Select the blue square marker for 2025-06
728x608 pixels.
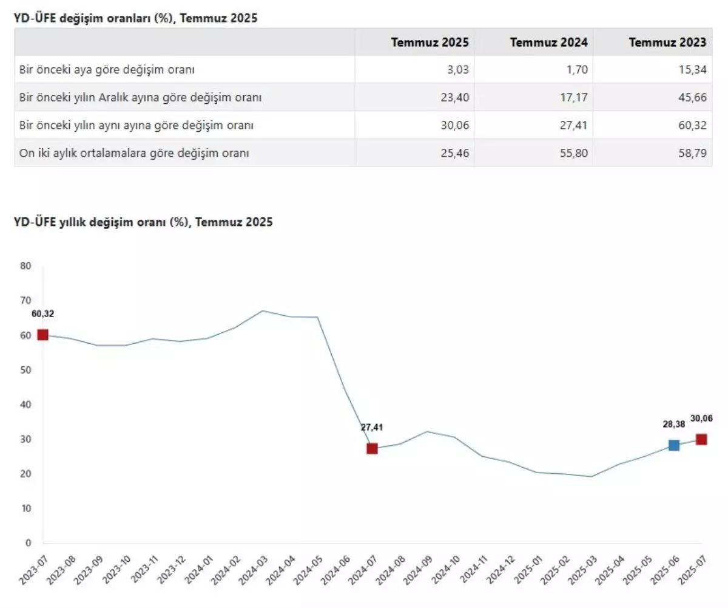(673, 445)
